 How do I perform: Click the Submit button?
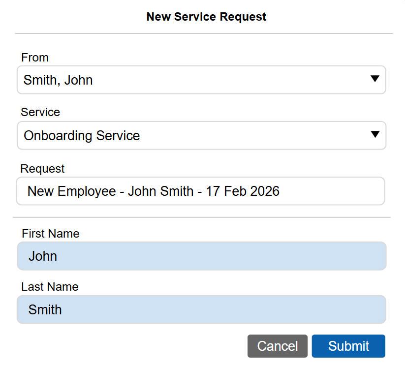pos(348,346)
